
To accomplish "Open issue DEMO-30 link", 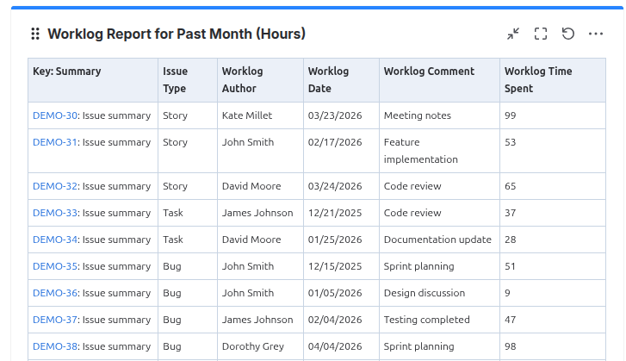I will (55, 115).
